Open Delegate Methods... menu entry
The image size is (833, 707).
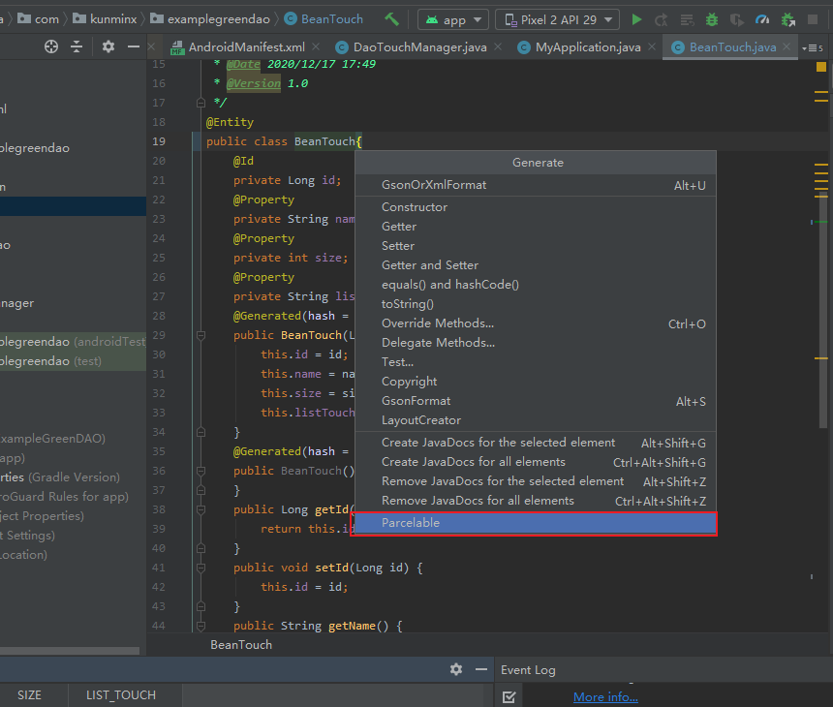pos(536,343)
